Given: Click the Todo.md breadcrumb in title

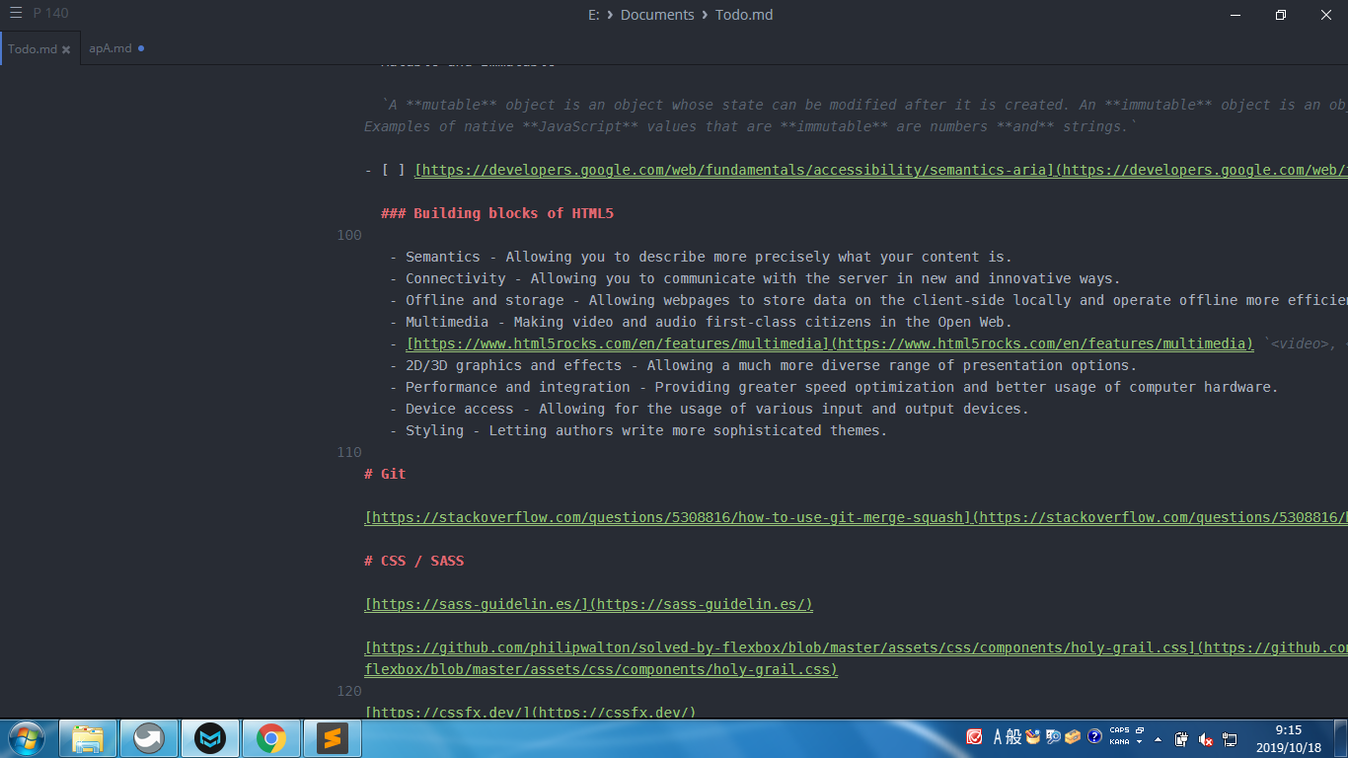Looking at the screenshot, I should point(745,15).
